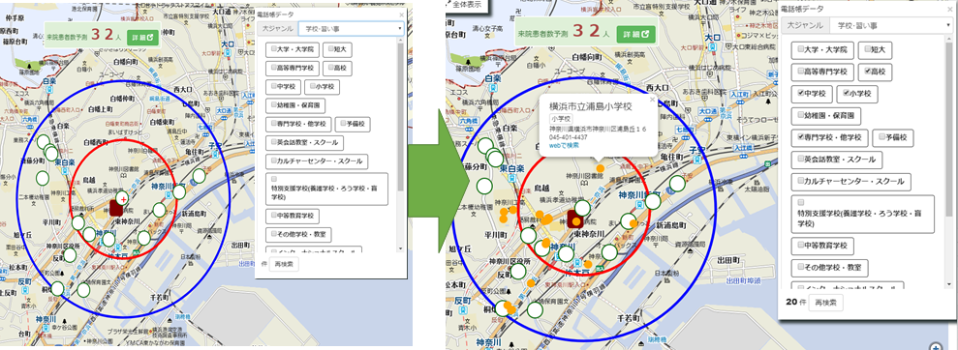Click the 再検索 button in right panel
Image resolution: width=958 pixels, height=350 pixels.
825,303
